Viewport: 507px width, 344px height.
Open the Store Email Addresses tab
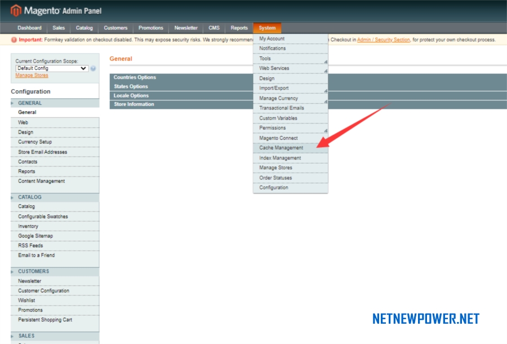55,152
